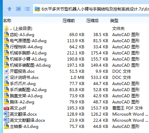Click file name 齿轮-A3.dwg
This screenshot has height=133, width=149.
tap(22, 35)
